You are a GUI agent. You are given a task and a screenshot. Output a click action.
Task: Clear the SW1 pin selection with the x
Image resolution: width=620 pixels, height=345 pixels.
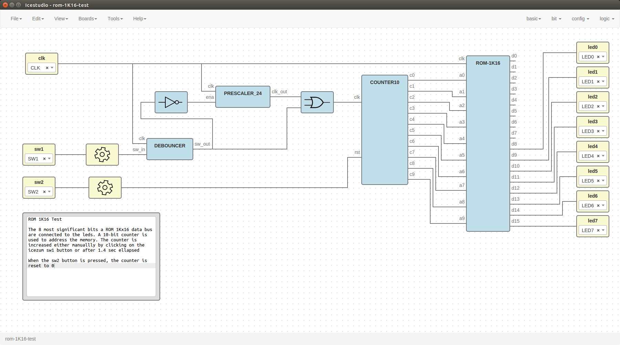click(44, 159)
